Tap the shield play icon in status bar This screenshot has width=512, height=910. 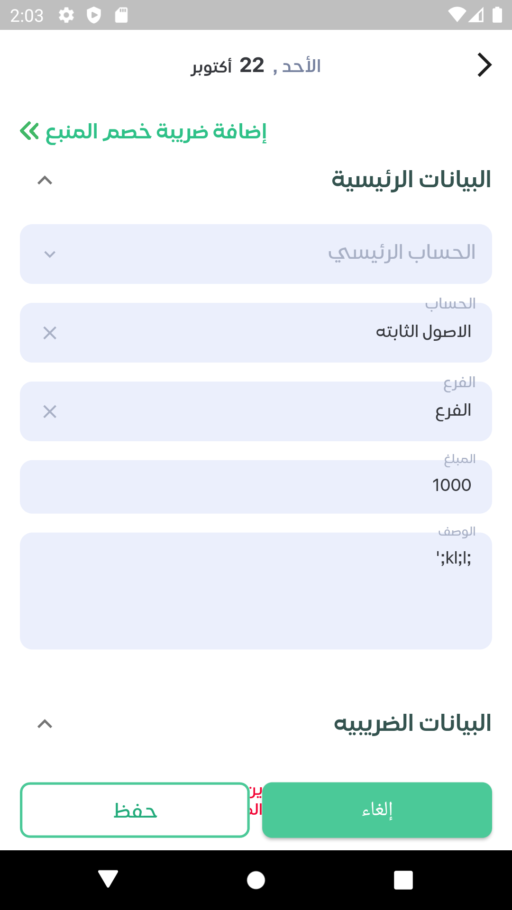pos(94,15)
